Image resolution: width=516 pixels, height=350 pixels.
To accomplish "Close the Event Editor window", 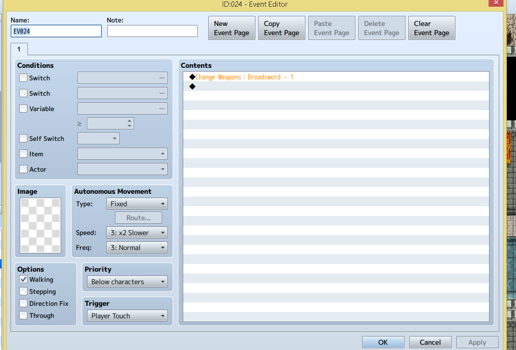I will [x=496, y=3].
